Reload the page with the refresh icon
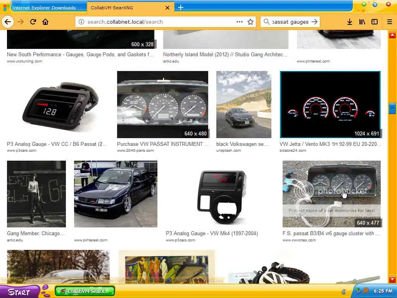397x298 pixels. pos(33,22)
